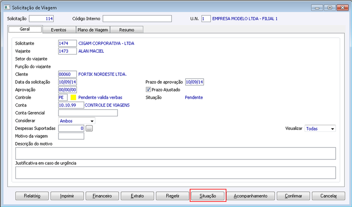
Task: Focus the U.N. code field
Action: [x=206, y=18]
